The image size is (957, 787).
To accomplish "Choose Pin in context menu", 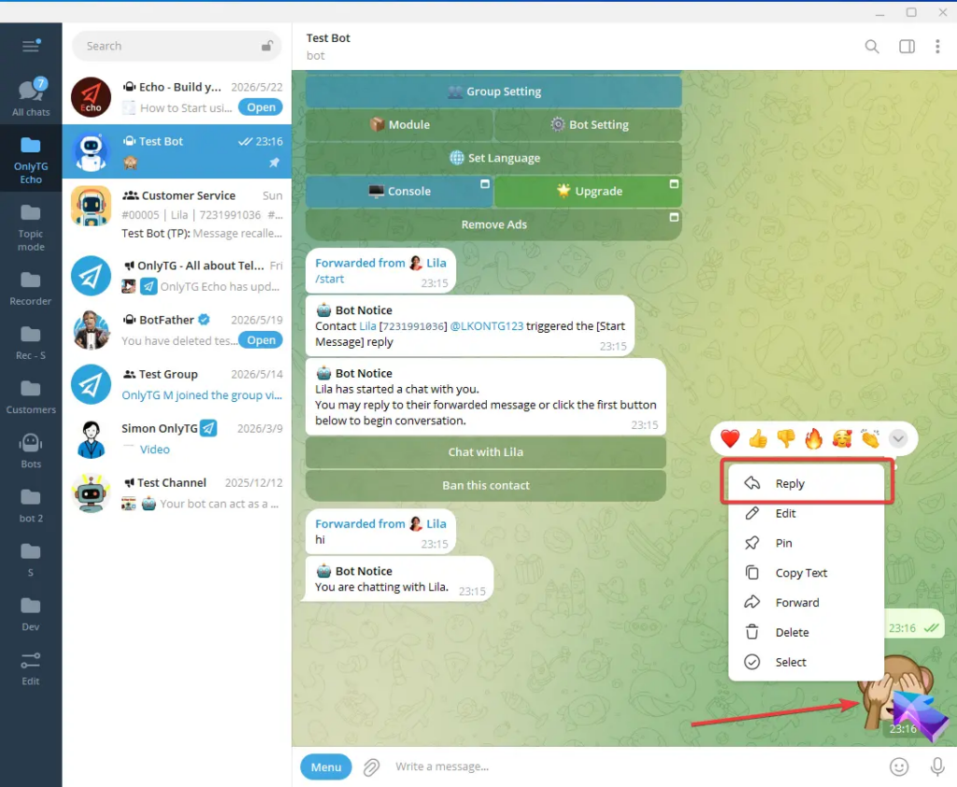I will [806, 543].
